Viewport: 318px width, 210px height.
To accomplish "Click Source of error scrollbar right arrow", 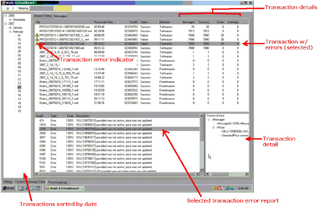I will tap(247, 174).
